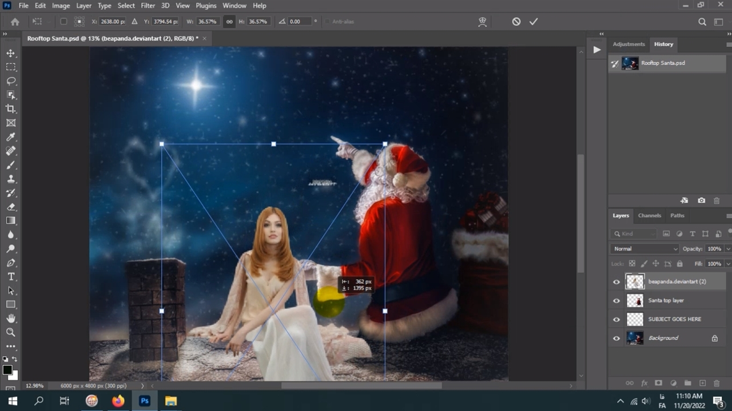Open the layer Opacity dropdown arrow
The height and width of the screenshot is (411, 732).
point(727,249)
